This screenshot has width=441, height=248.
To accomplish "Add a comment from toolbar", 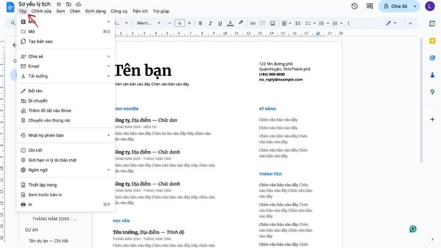I will (263, 23).
